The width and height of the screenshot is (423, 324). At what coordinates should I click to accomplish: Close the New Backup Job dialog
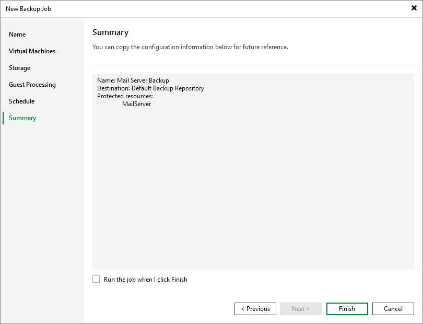414,8
